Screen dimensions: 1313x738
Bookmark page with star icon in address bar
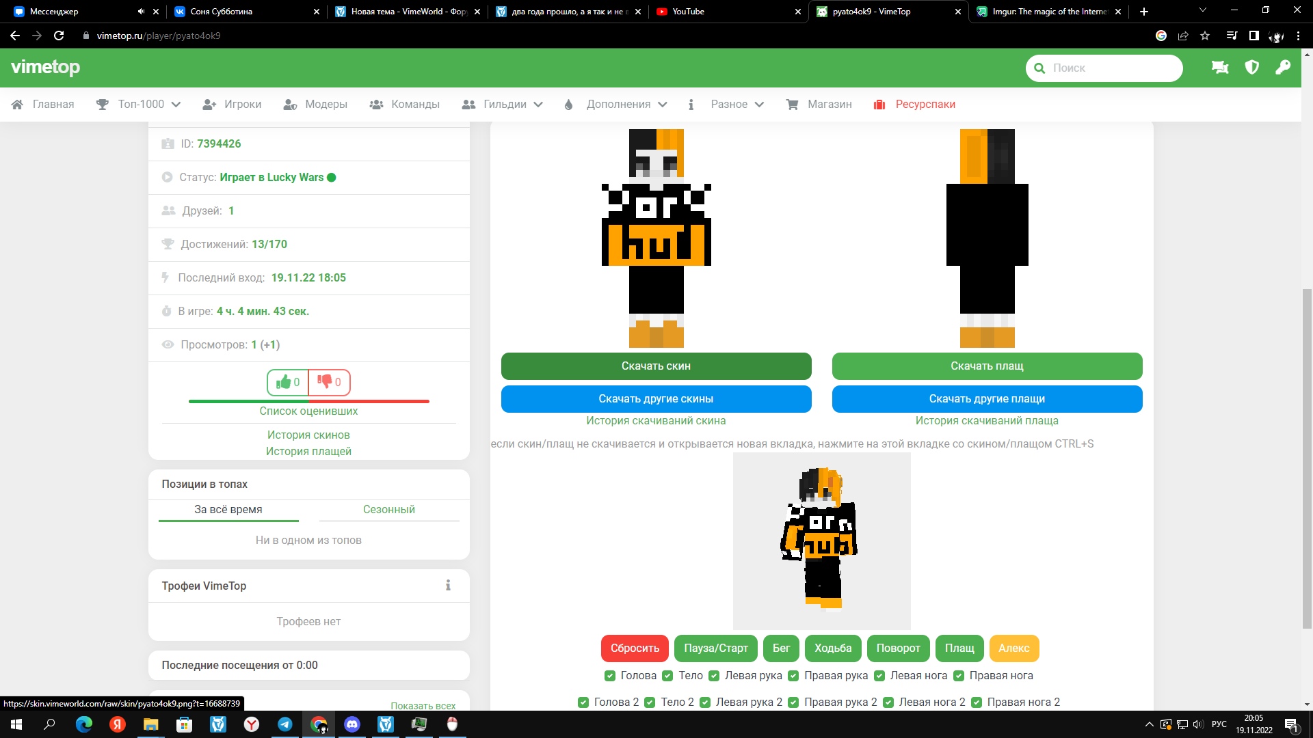[1205, 36]
